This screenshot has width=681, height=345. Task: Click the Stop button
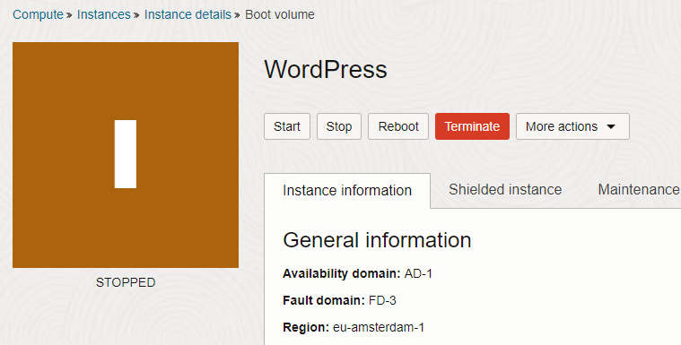click(339, 126)
